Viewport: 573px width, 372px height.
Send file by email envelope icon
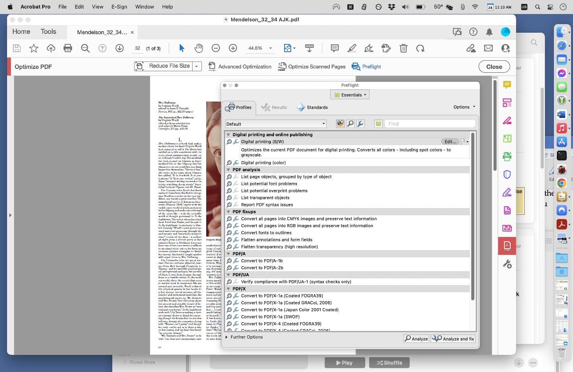click(x=488, y=48)
